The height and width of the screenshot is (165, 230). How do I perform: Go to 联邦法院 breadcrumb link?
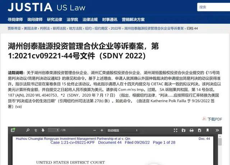(x=59, y=28)
